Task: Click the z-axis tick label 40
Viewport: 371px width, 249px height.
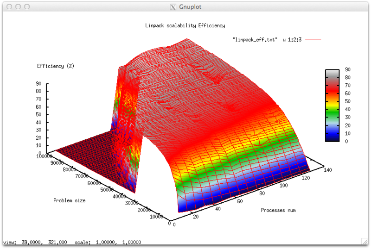Action: (x=38, y=122)
